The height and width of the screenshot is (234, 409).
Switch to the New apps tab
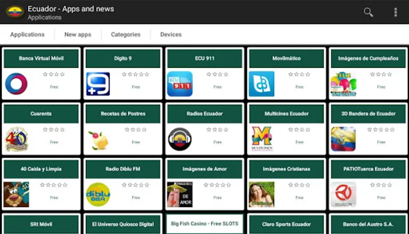click(78, 34)
